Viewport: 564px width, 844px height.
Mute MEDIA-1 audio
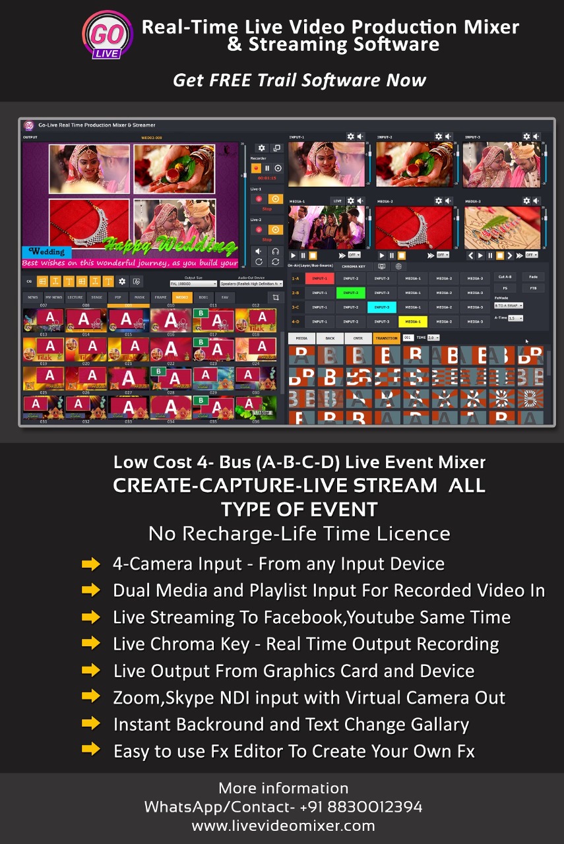pyautogui.click(x=360, y=200)
